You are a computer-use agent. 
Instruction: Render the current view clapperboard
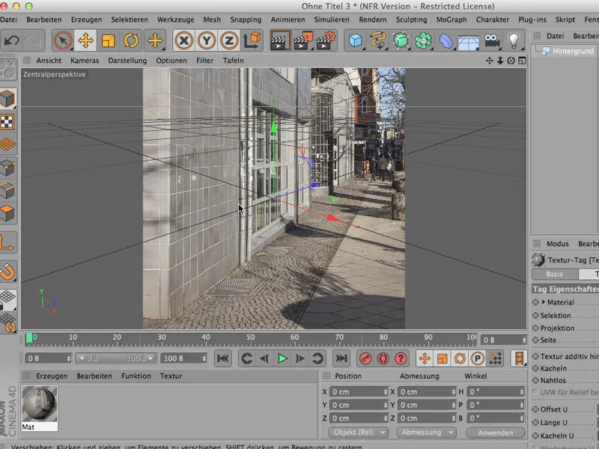click(x=279, y=40)
